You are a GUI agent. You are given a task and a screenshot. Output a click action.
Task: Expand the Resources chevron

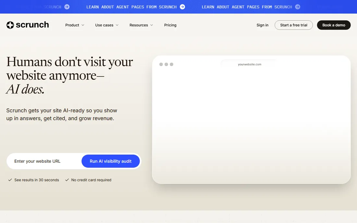pyautogui.click(x=152, y=25)
